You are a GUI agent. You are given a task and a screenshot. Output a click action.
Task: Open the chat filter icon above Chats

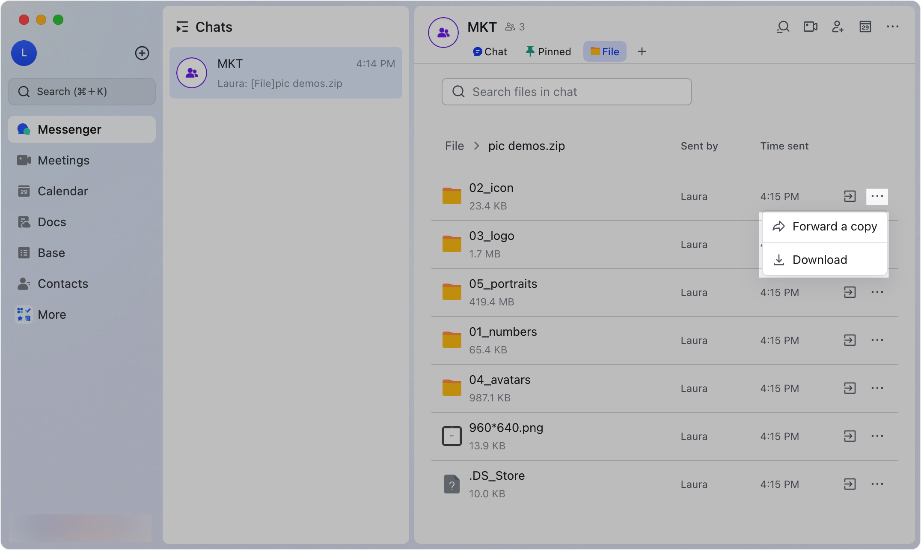pos(182,27)
